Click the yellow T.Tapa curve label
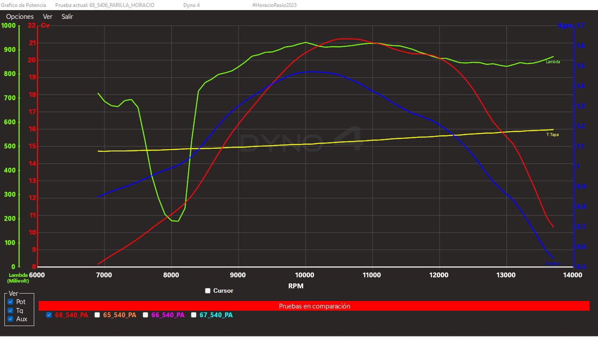This screenshot has height=337, width=598. [x=552, y=135]
